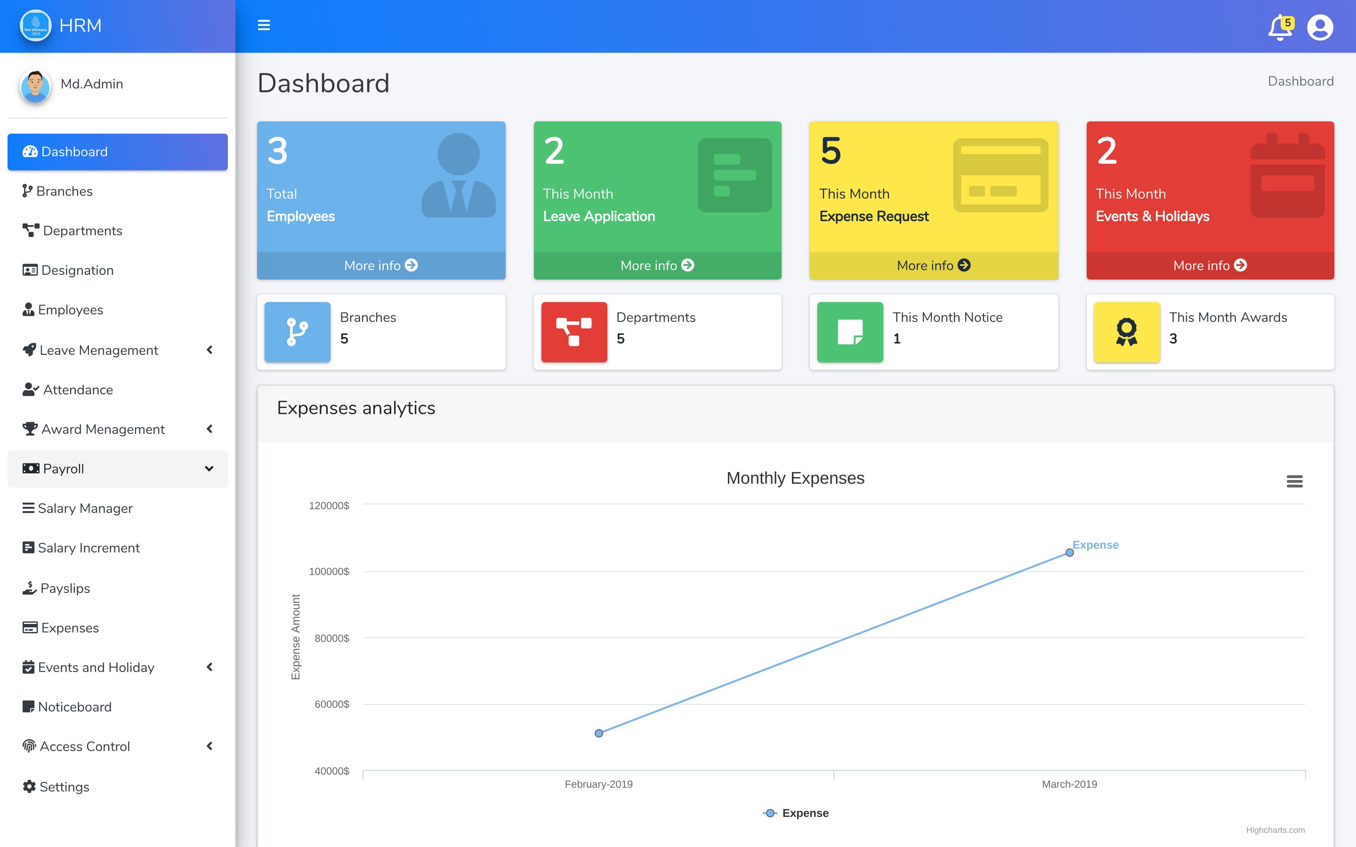Click More info on Employees card
Image resolution: width=1356 pixels, height=847 pixels.
pyautogui.click(x=380, y=265)
